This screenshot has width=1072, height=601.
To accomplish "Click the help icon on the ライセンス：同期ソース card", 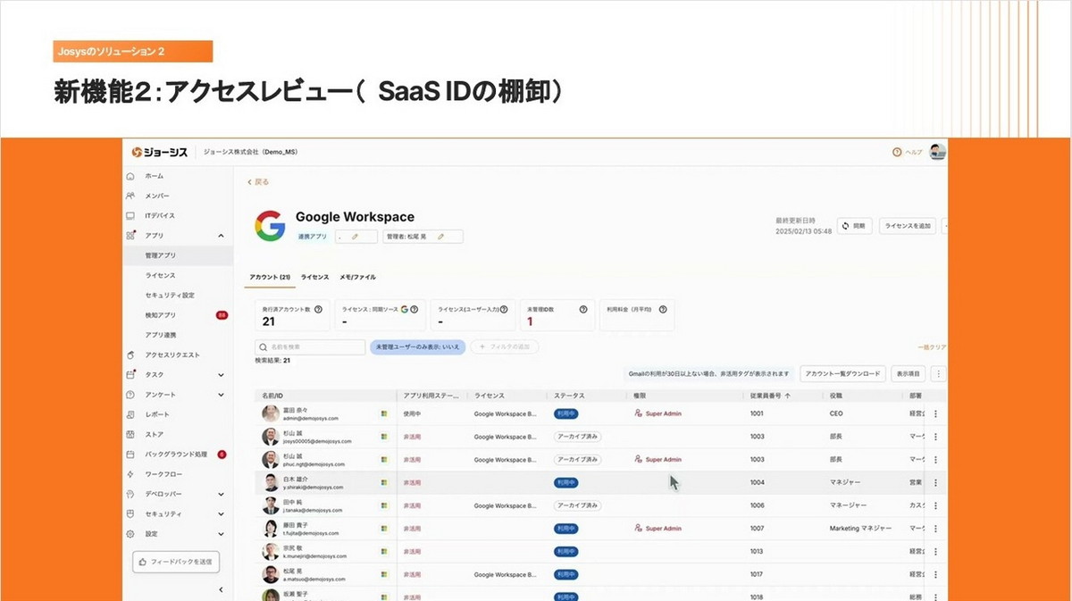I will click(414, 309).
